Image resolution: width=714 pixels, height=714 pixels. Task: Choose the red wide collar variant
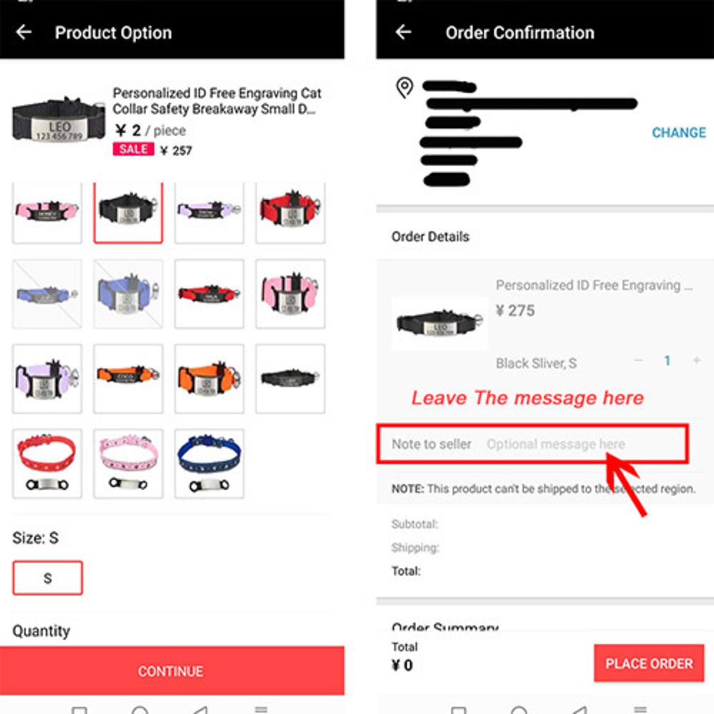point(290,213)
